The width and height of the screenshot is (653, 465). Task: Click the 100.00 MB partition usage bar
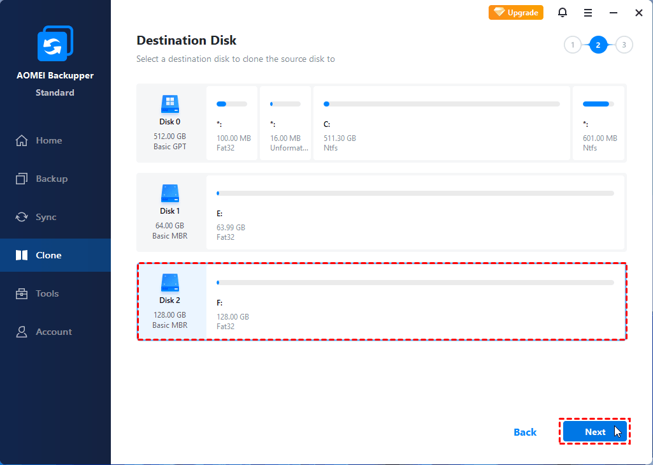tap(232, 104)
